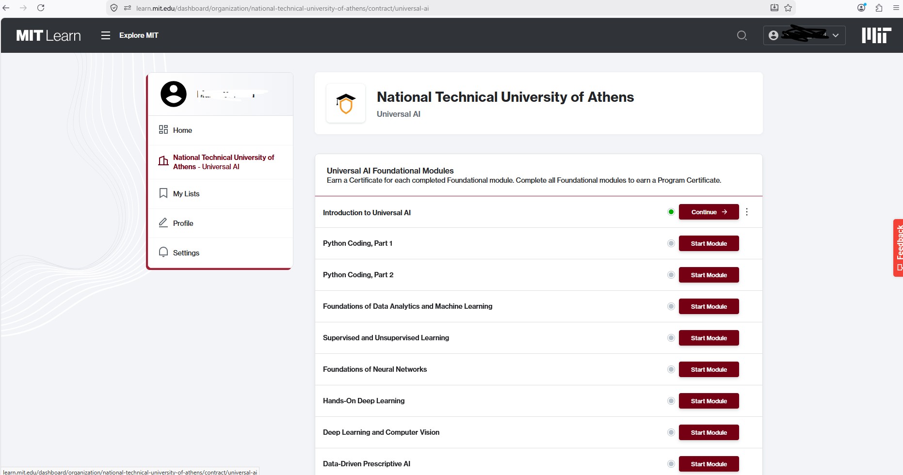Screen dimensions: 903x475
Task: Click the university shield badge thumbnail
Action: pyautogui.click(x=346, y=103)
